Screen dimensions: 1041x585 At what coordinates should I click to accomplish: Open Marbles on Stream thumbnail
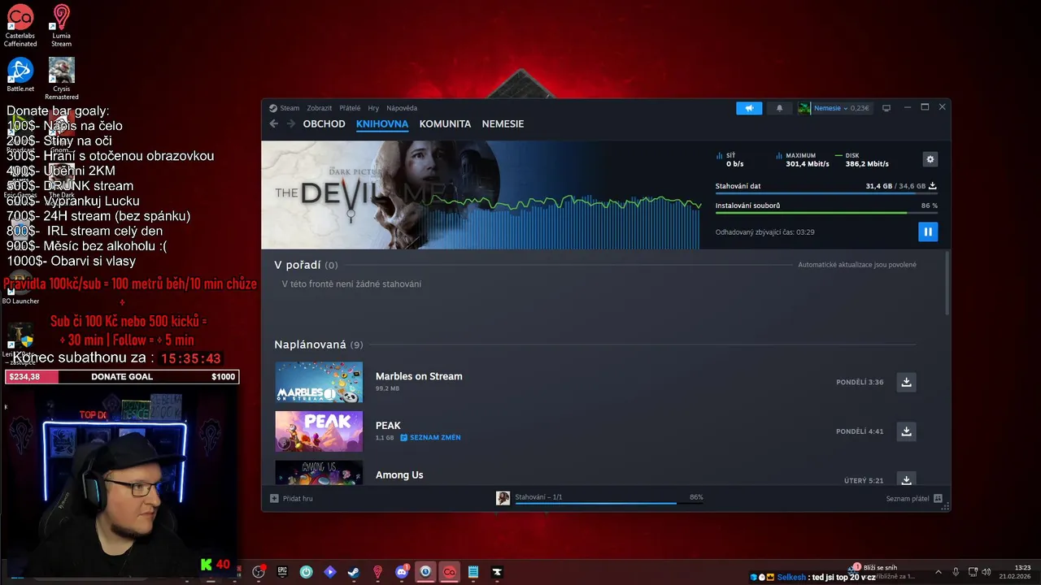(319, 382)
